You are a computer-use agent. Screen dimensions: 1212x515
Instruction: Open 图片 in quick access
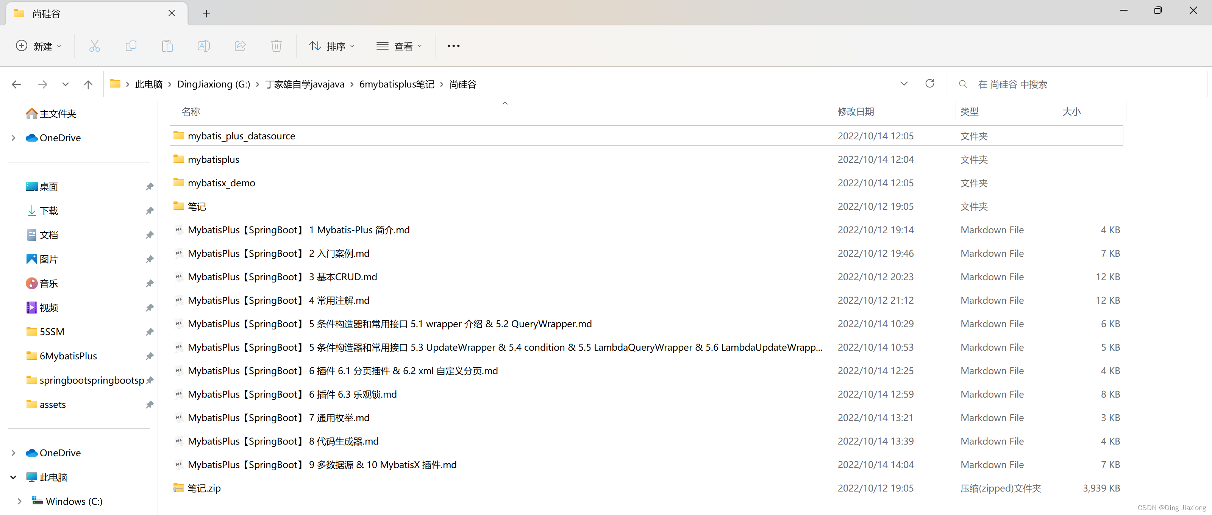click(42, 259)
